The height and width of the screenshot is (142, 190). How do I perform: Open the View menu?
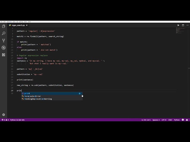(x=14, y=22)
